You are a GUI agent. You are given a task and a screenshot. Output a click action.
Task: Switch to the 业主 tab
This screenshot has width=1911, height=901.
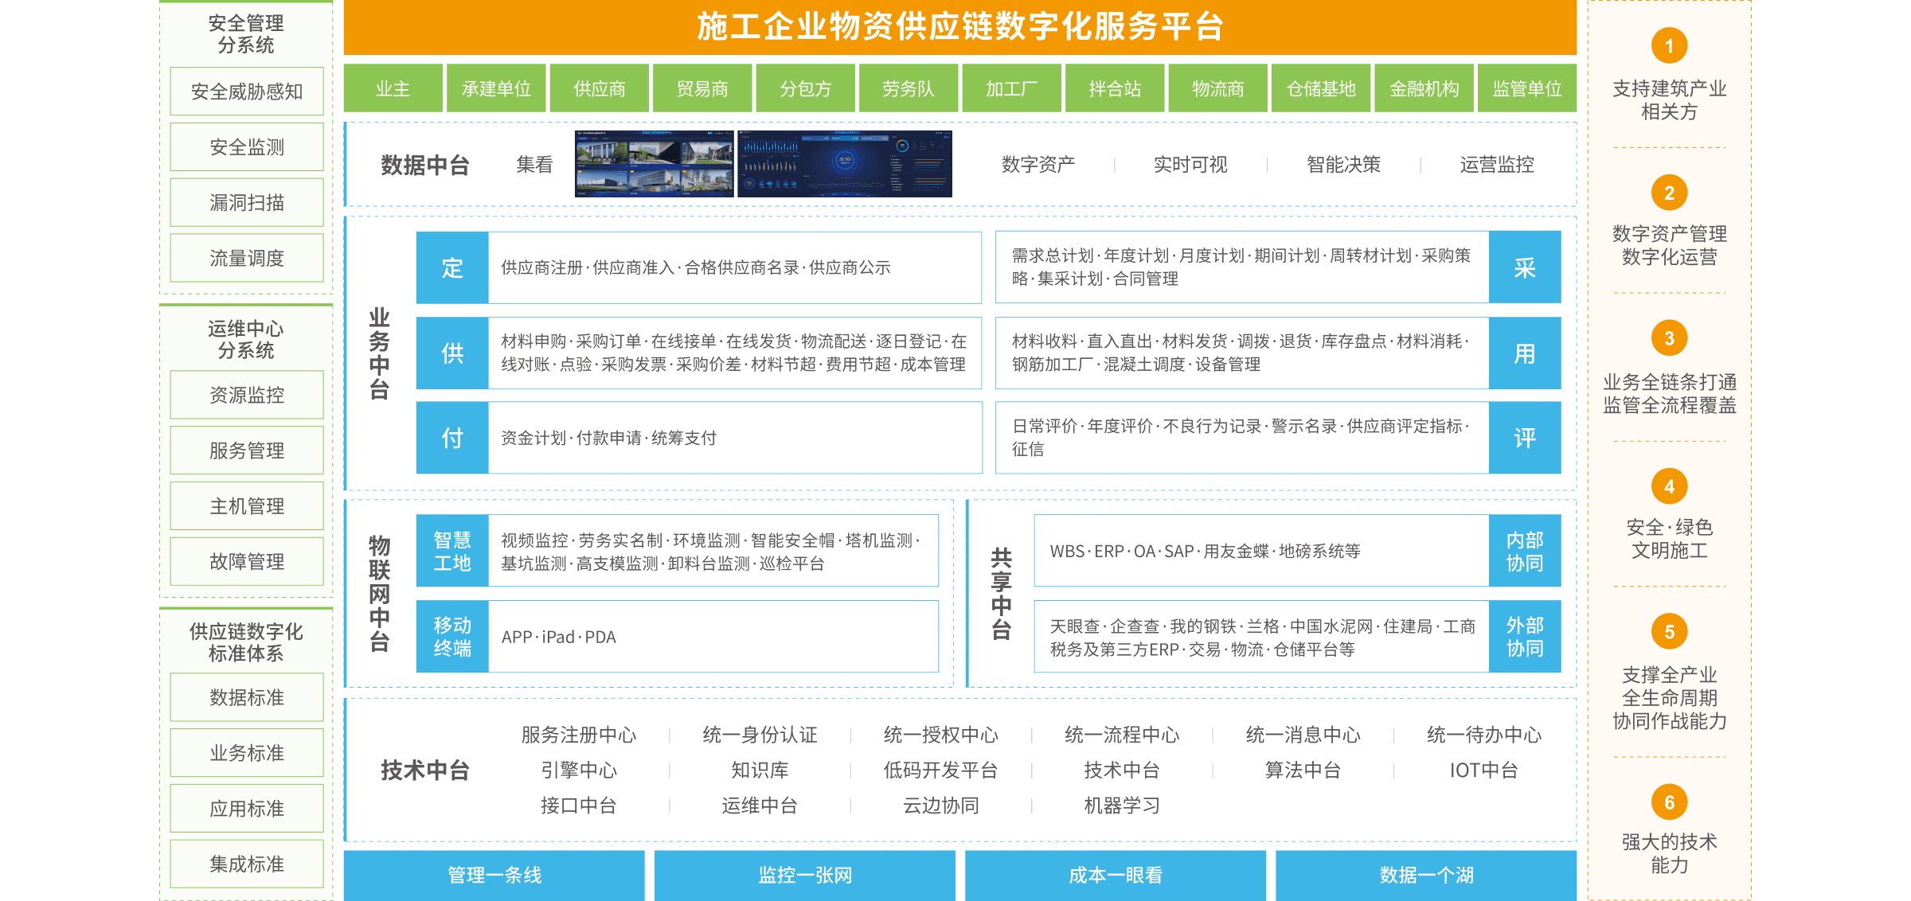(393, 88)
